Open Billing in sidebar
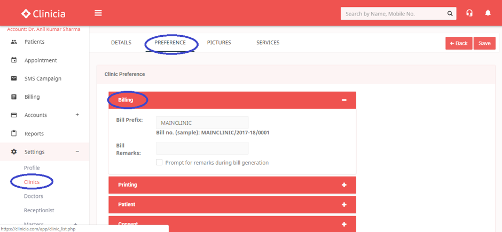Image resolution: width=502 pixels, height=232 pixels. click(32, 97)
